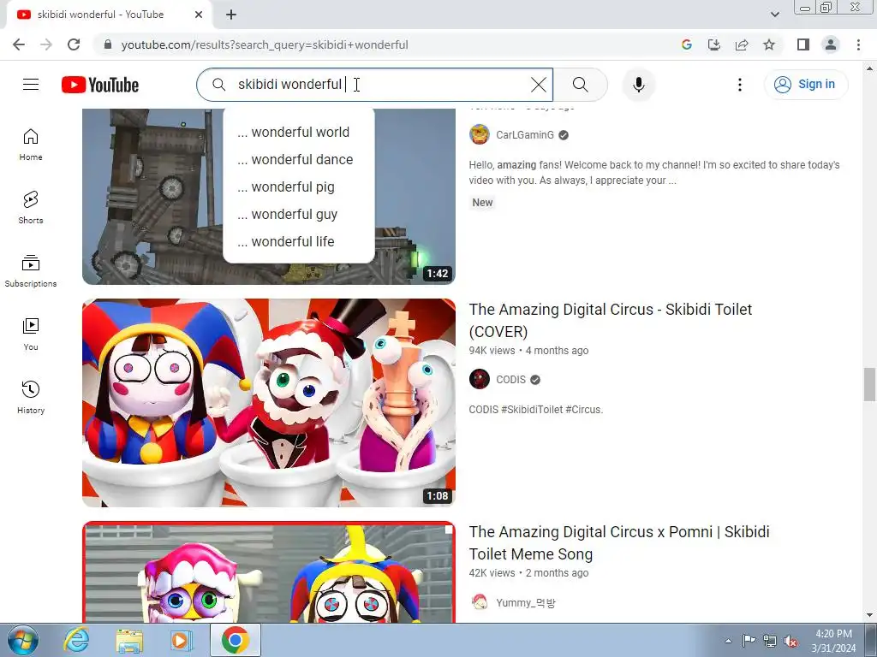This screenshot has width=877, height=657.
Task: Toggle the Chrome side panel
Action: tap(803, 44)
